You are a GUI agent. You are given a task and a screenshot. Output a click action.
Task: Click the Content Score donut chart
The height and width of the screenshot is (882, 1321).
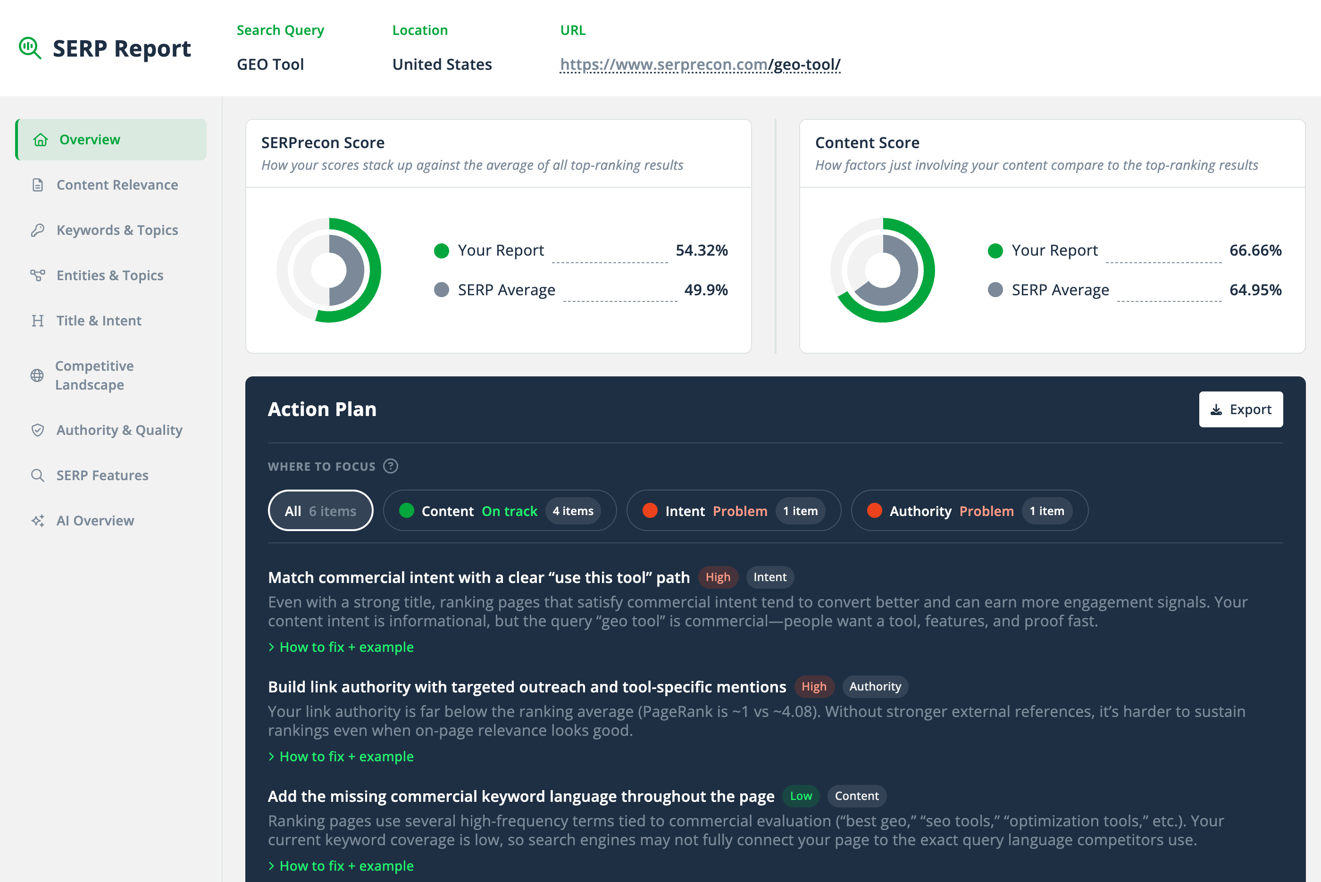(x=883, y=270)
